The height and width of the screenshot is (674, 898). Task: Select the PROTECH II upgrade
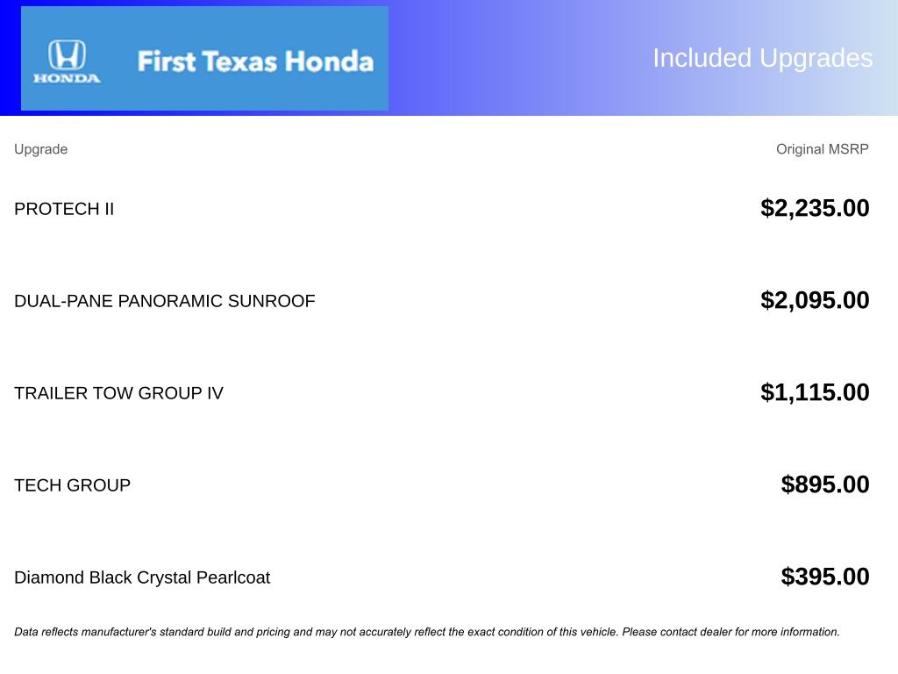[64, 209]
